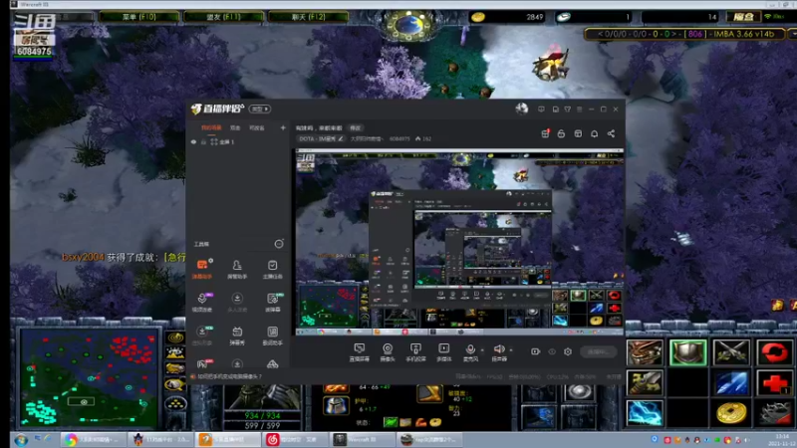Open the gift box icon with red badge
Viewport: 797px width, 448px height.
tap(545, 133)
